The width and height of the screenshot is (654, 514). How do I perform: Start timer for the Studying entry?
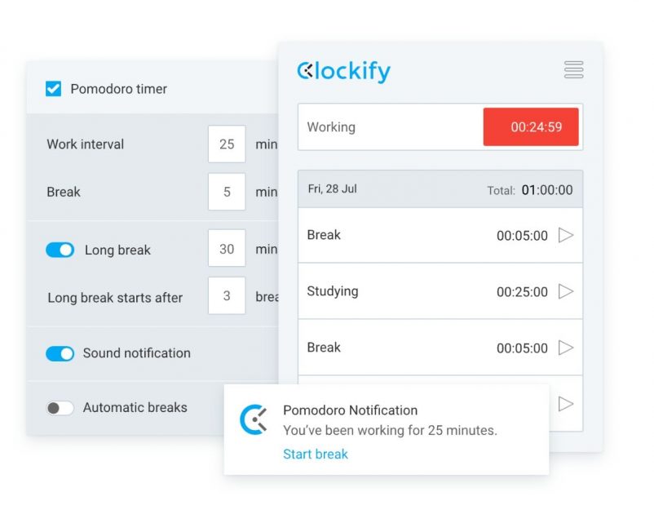(x=565, y=291)
